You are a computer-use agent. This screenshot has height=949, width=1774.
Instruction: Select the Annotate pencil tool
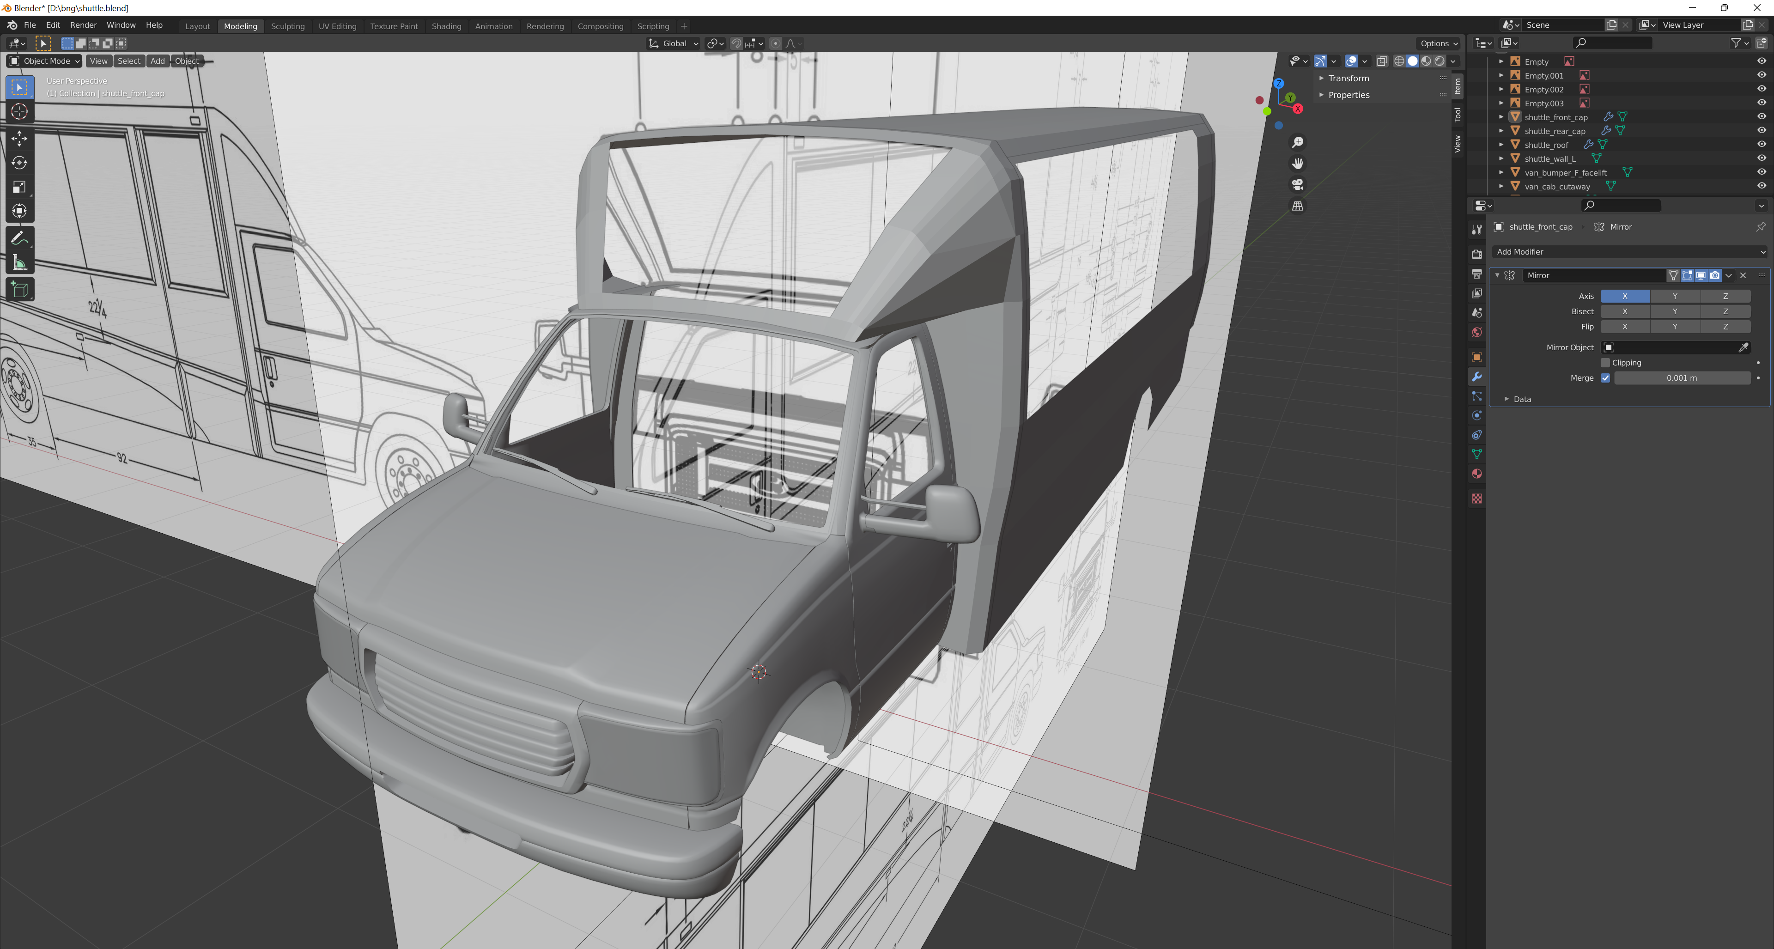[x=19, y=239]
